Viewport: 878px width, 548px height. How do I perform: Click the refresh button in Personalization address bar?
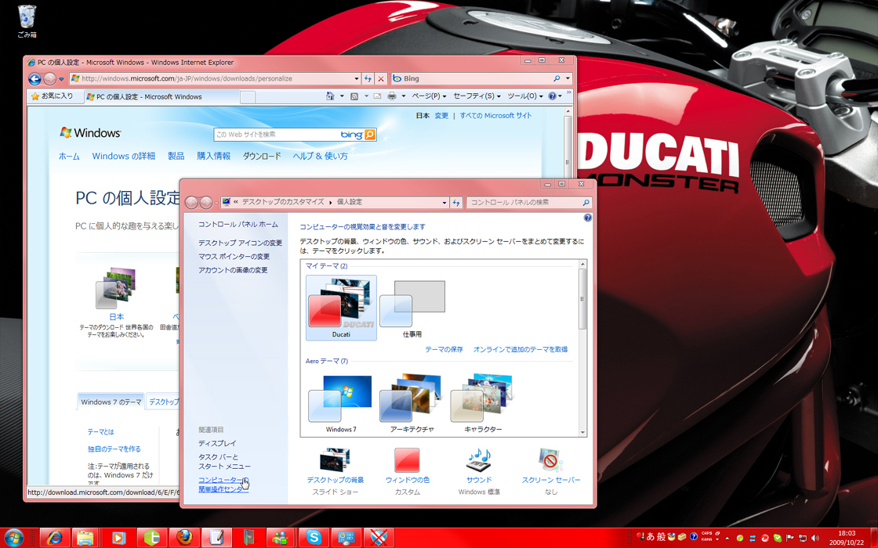click(x=456, y=203)
